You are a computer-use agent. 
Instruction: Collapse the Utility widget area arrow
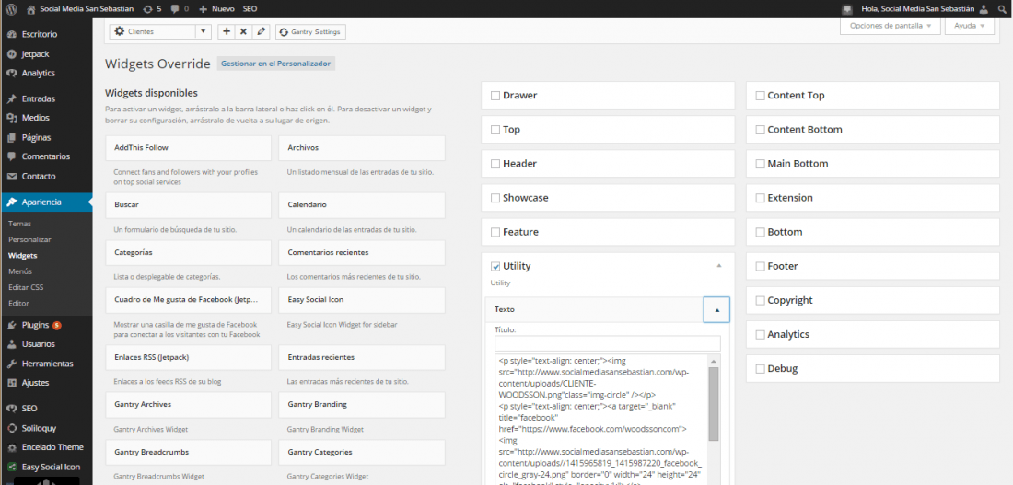click(x=719, y=266)
